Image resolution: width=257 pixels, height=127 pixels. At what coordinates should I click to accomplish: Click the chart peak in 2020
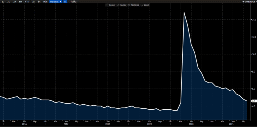pyautogui.click(x=184, y=12)
